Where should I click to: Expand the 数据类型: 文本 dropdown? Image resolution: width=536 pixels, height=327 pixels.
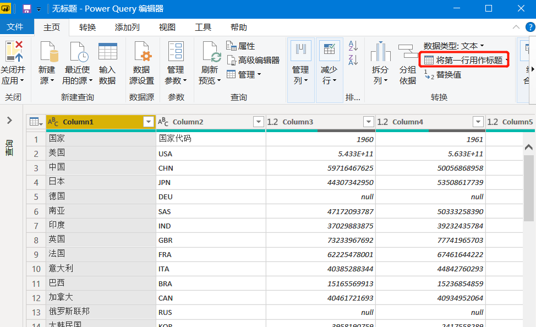(453, 46)
